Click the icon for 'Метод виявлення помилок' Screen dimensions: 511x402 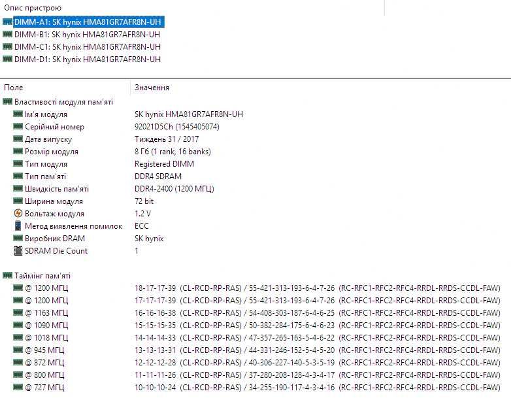[18, 226]
